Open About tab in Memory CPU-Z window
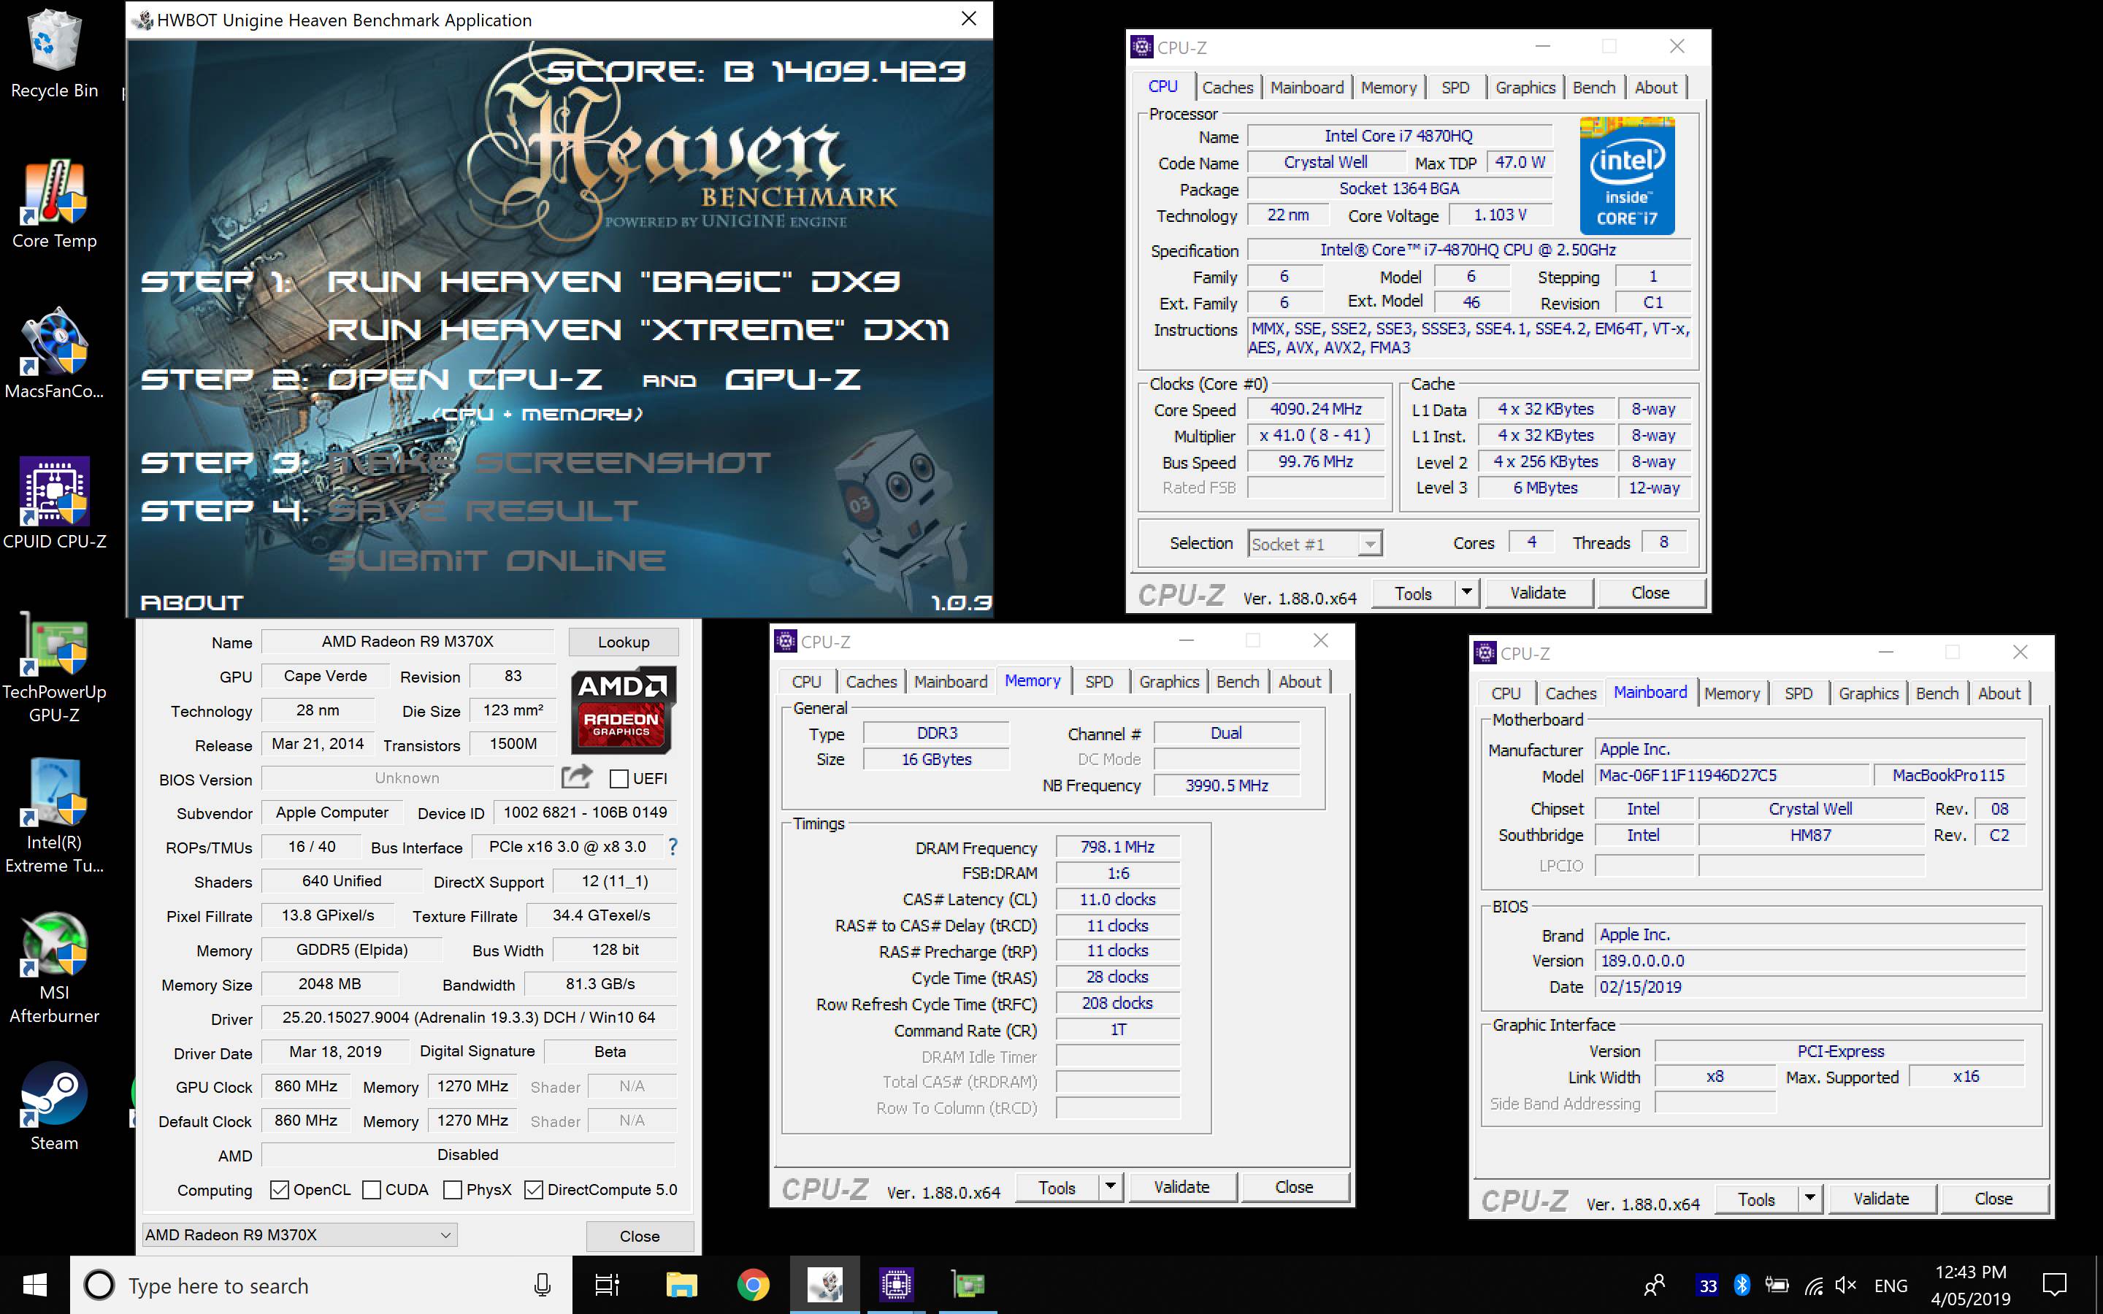Image resolution: width=2103 pixels, height=1314 pixels. (1299, 681)
